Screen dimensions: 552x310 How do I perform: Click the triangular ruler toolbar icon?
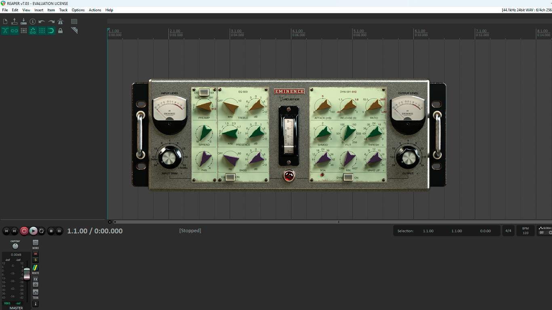pyautogui.click(x=74, y=31)
